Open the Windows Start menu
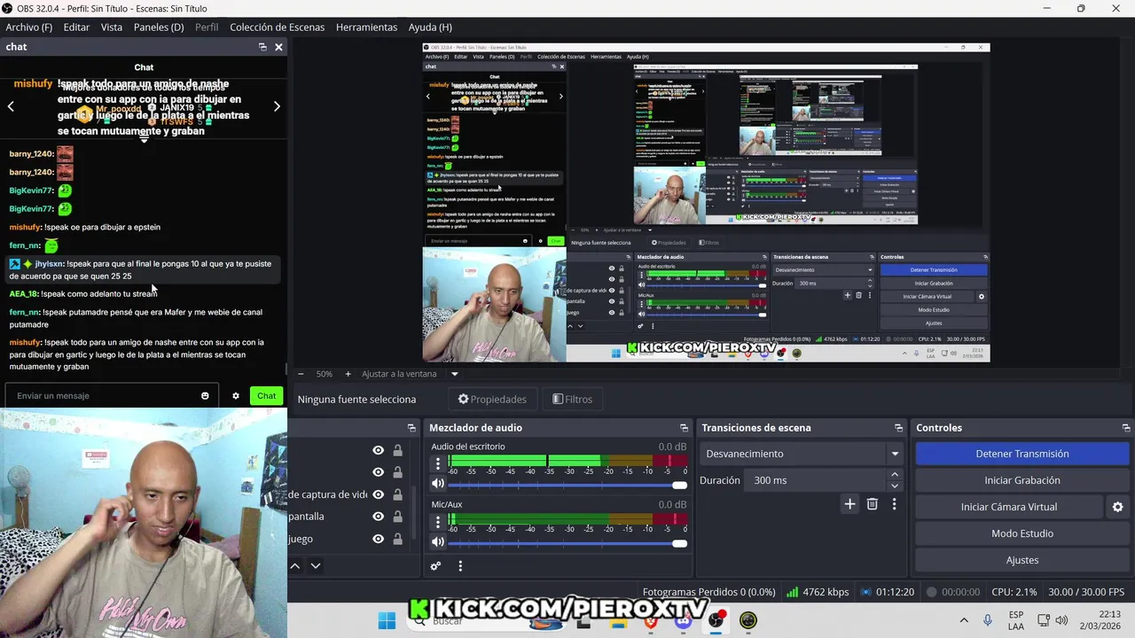This screenshot has height=638, width=1135. coord(387,620)
